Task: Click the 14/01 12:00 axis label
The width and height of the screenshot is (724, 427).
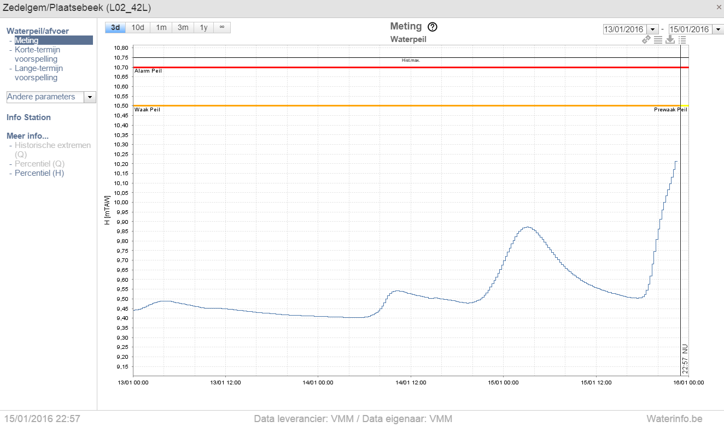Action: coord(411,382)
